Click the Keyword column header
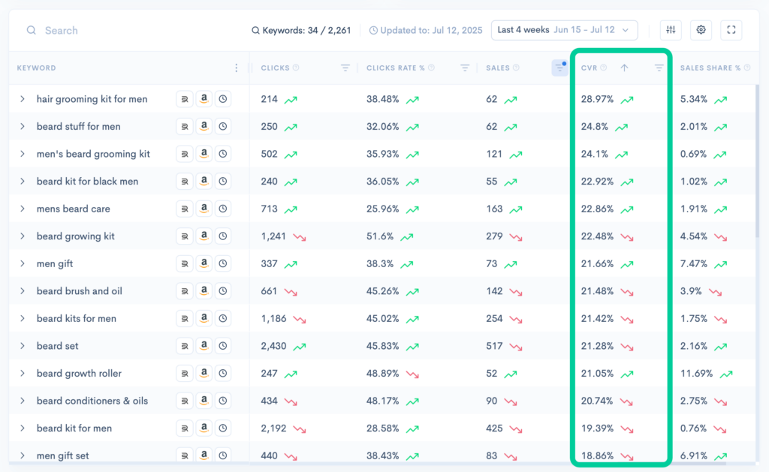The height and width of the screenshot is (472, 769). pyautogui.click(x=36, y=68)
